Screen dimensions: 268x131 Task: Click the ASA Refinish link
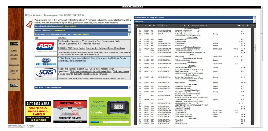[x=87, y=44]
